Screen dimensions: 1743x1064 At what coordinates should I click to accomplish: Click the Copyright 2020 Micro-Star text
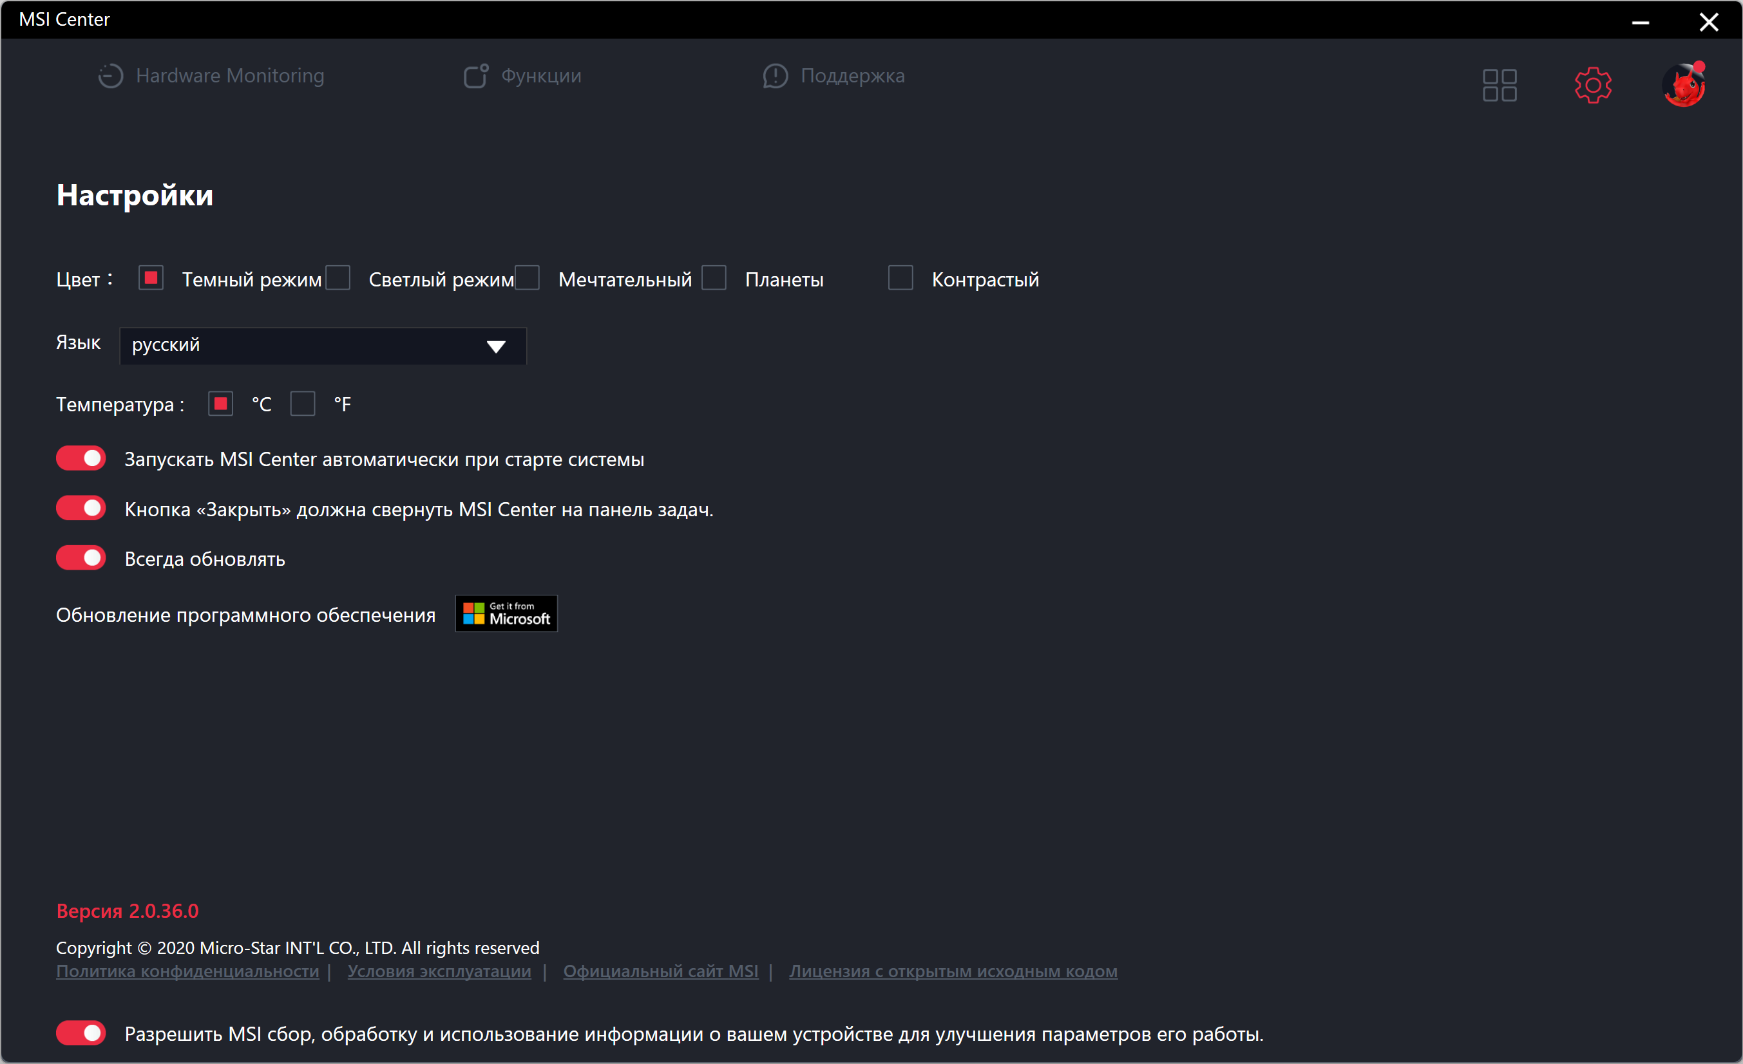[x=298, y=947]
